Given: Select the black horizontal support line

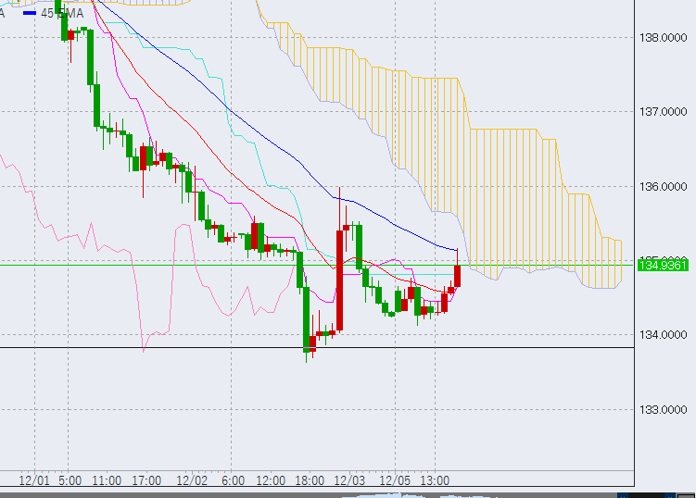Looking at the screenshot, I should pos(185,347).
